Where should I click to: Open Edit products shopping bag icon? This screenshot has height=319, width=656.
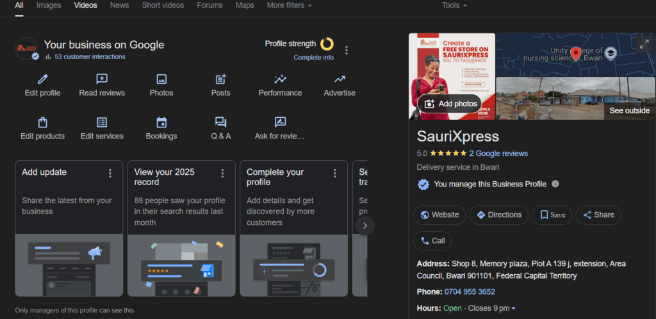click(43, 122)
